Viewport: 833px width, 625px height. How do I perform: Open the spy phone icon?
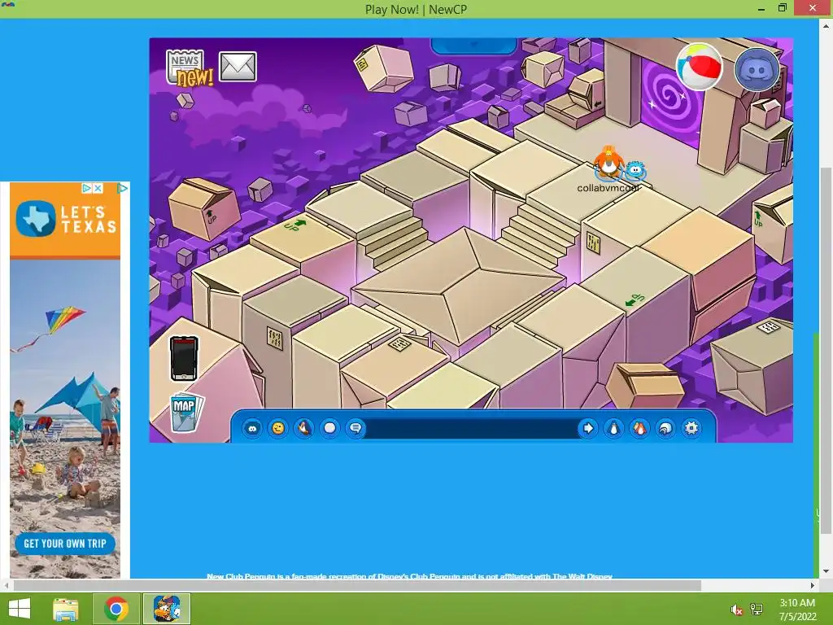184,359
